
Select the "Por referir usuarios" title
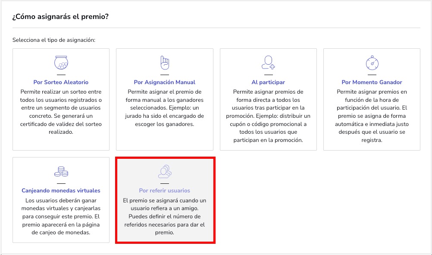click(164, 190)
